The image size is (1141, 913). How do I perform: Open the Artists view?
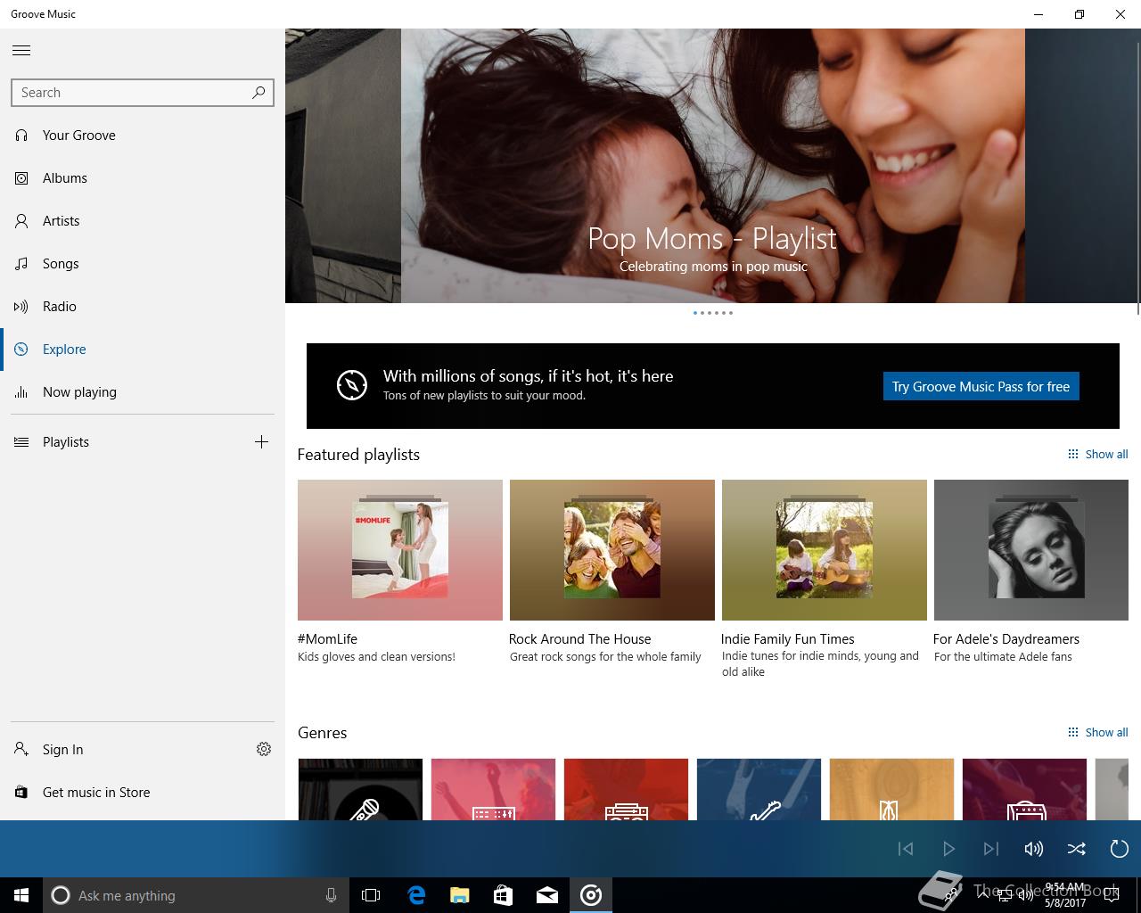(x=143, y=221)
